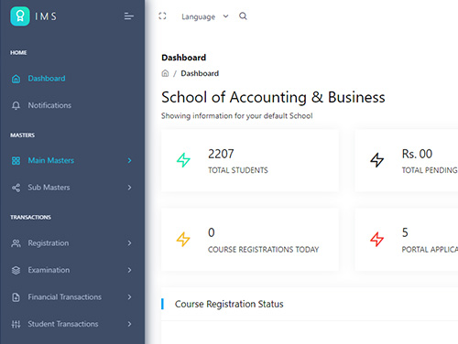Click the Course Registration Status heading

point(229,304)
